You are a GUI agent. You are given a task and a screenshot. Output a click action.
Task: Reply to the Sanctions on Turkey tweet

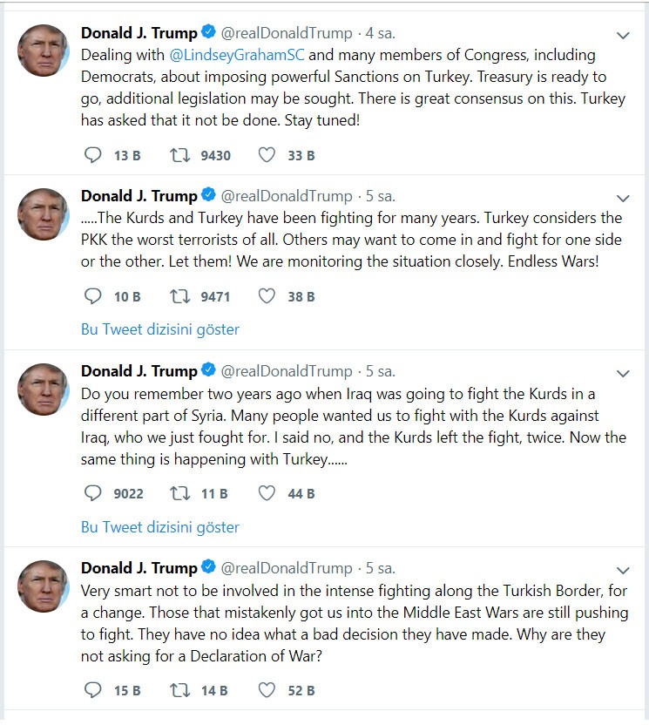pyautogui.click(x=93, y=156)
